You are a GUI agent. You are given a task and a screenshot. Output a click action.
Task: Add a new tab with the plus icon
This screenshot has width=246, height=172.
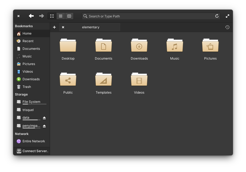tap(54, 27)
